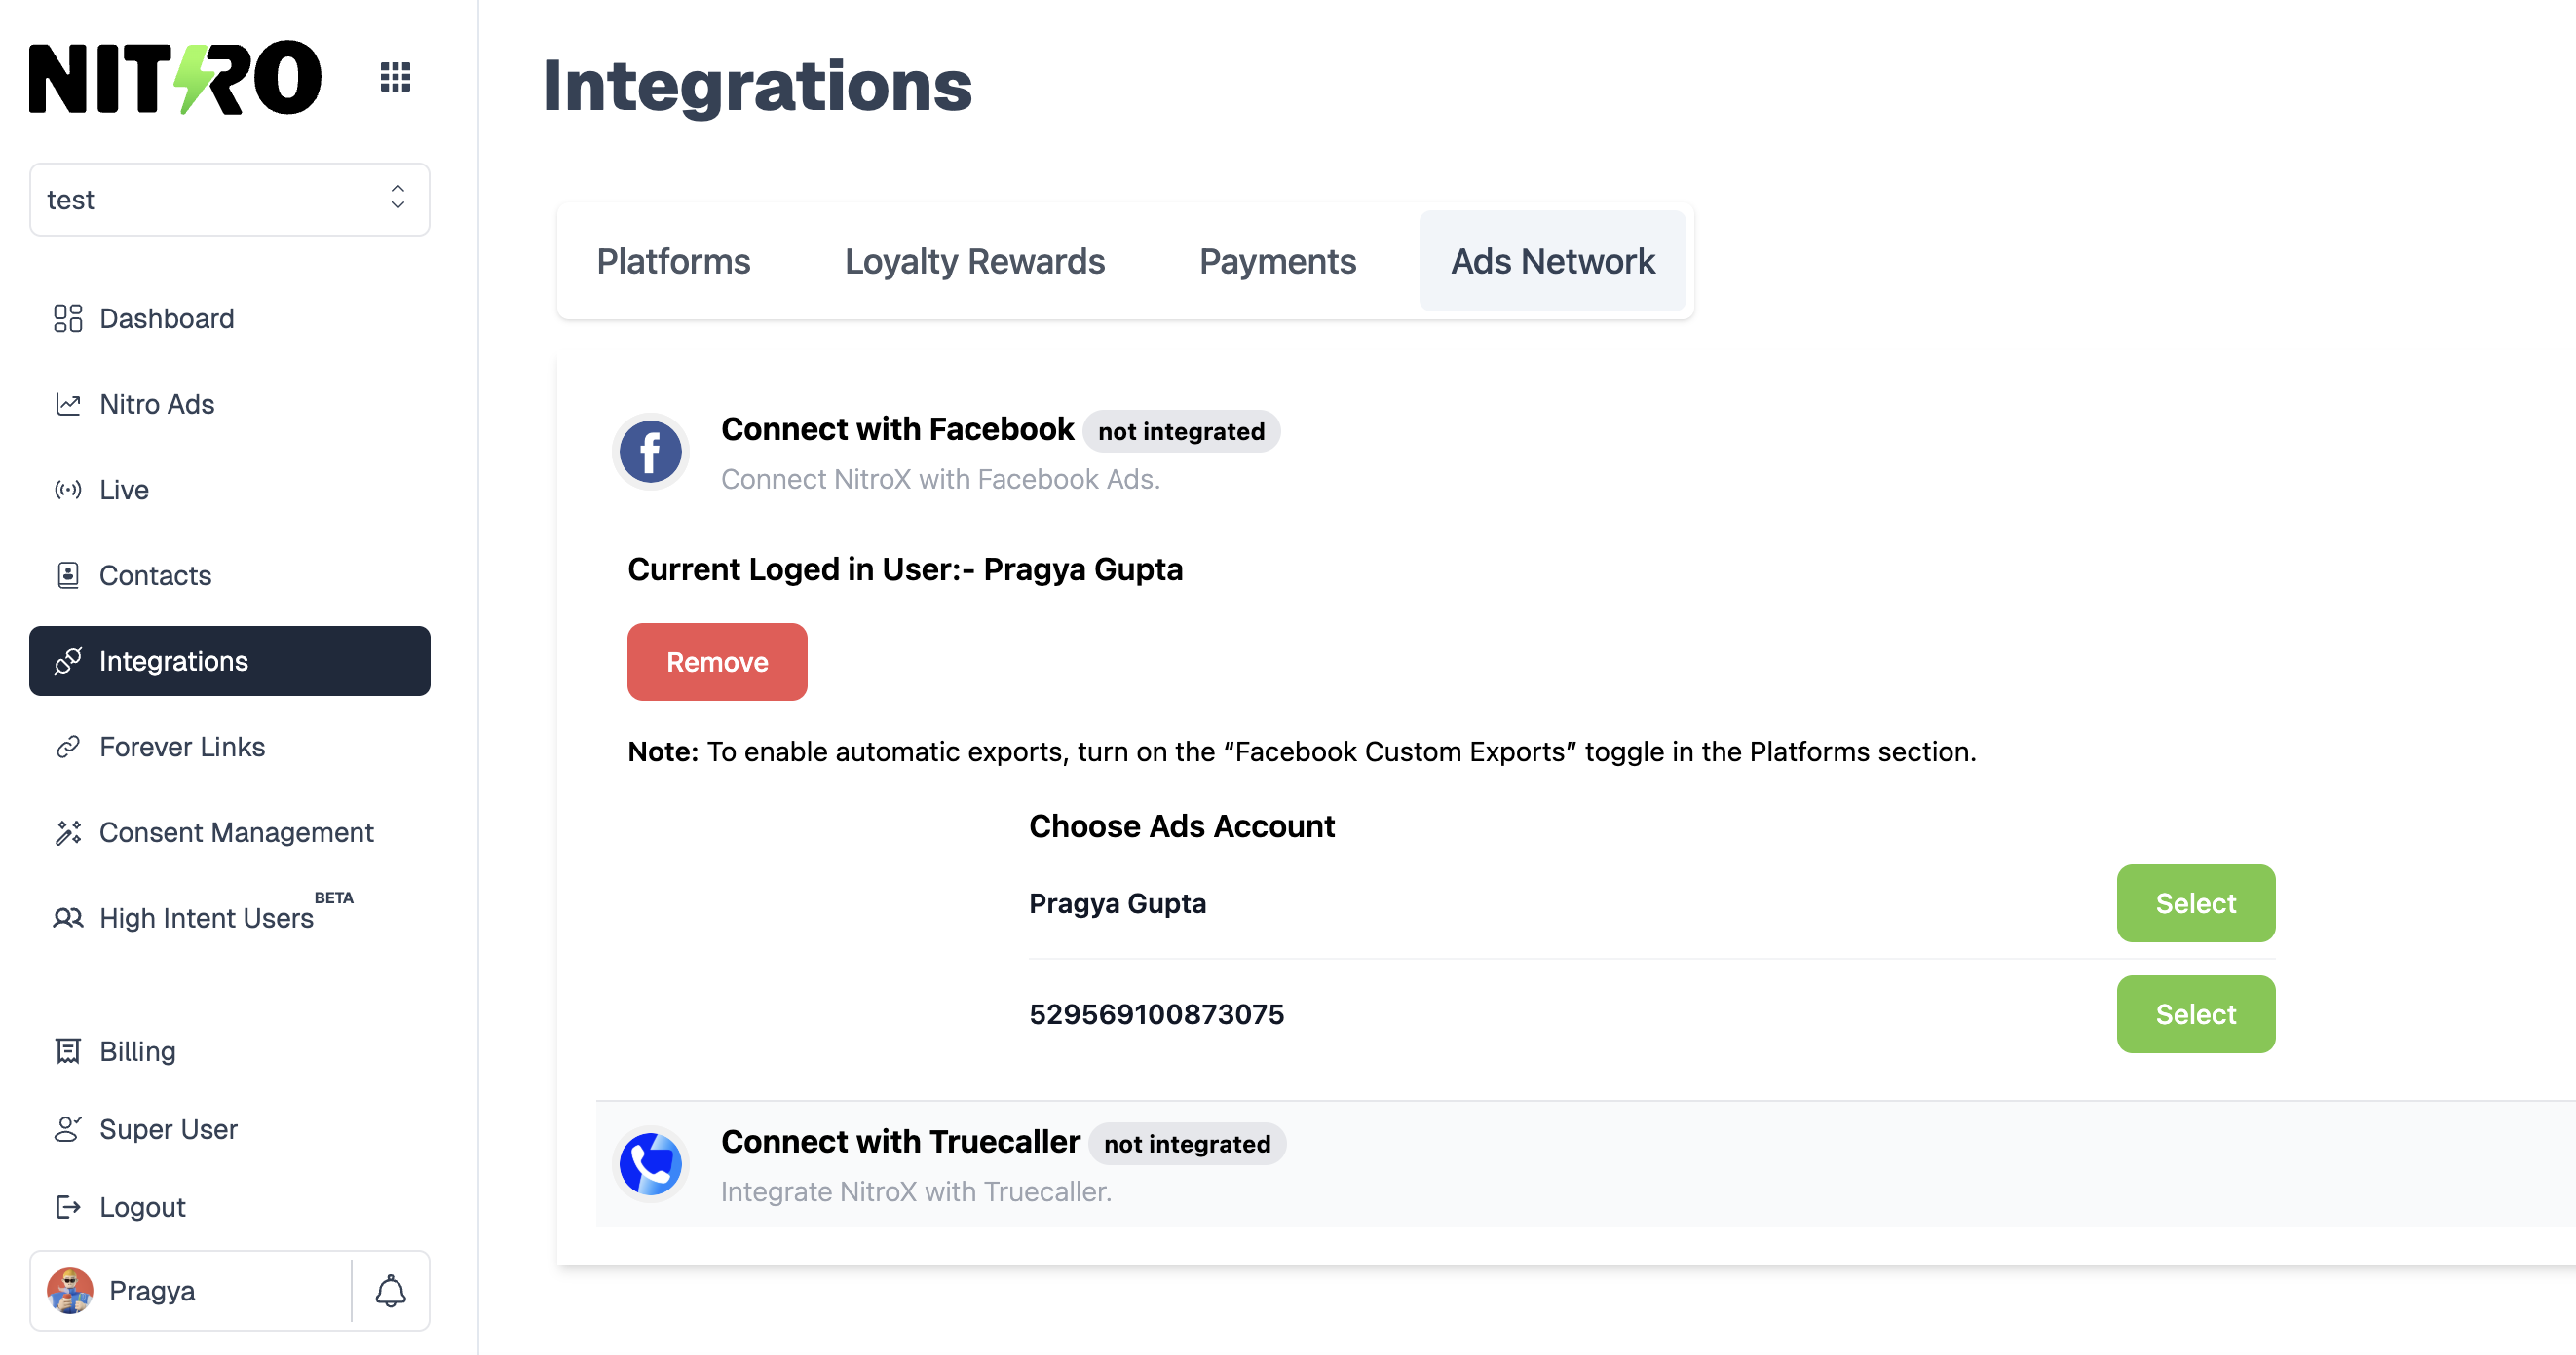This screenshot has height=1355, width=2576.
Task: Navigate to Contacts
Action: click(230, 575)
